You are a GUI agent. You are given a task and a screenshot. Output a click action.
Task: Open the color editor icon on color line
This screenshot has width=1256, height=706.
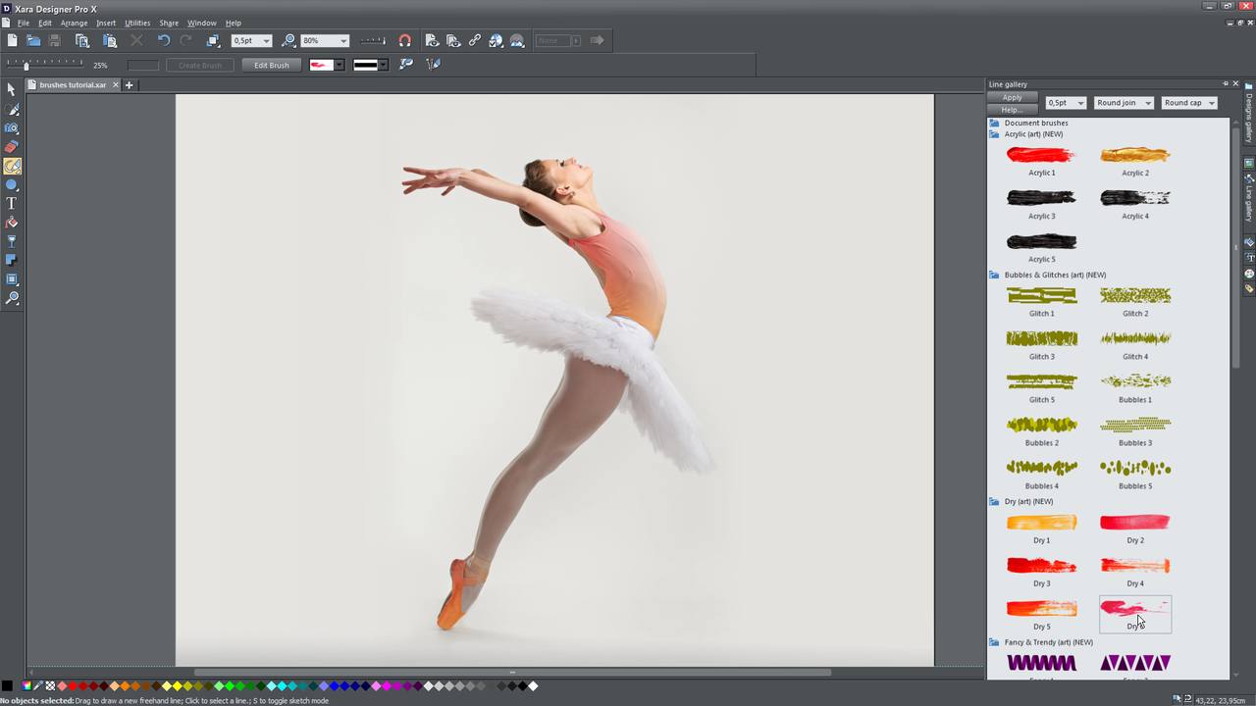pyautogui.click(x=26, y=686)
